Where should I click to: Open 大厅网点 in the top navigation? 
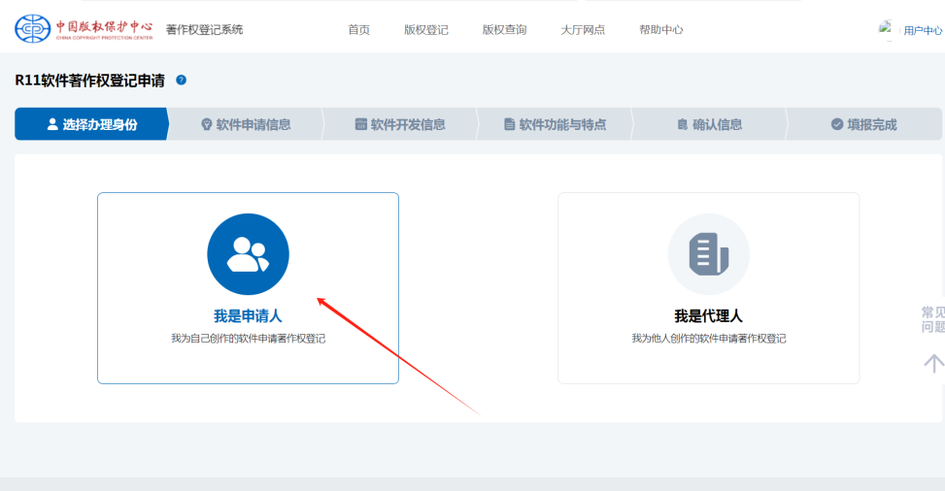pyautogui.click(x=583, y=30)
